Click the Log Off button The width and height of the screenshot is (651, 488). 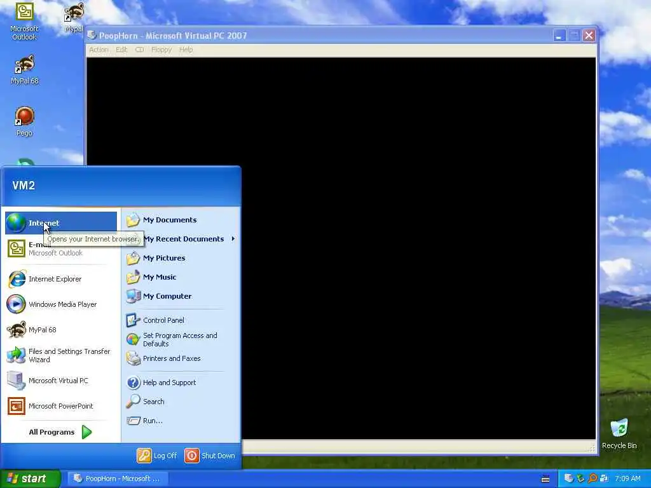pos(157,456)
